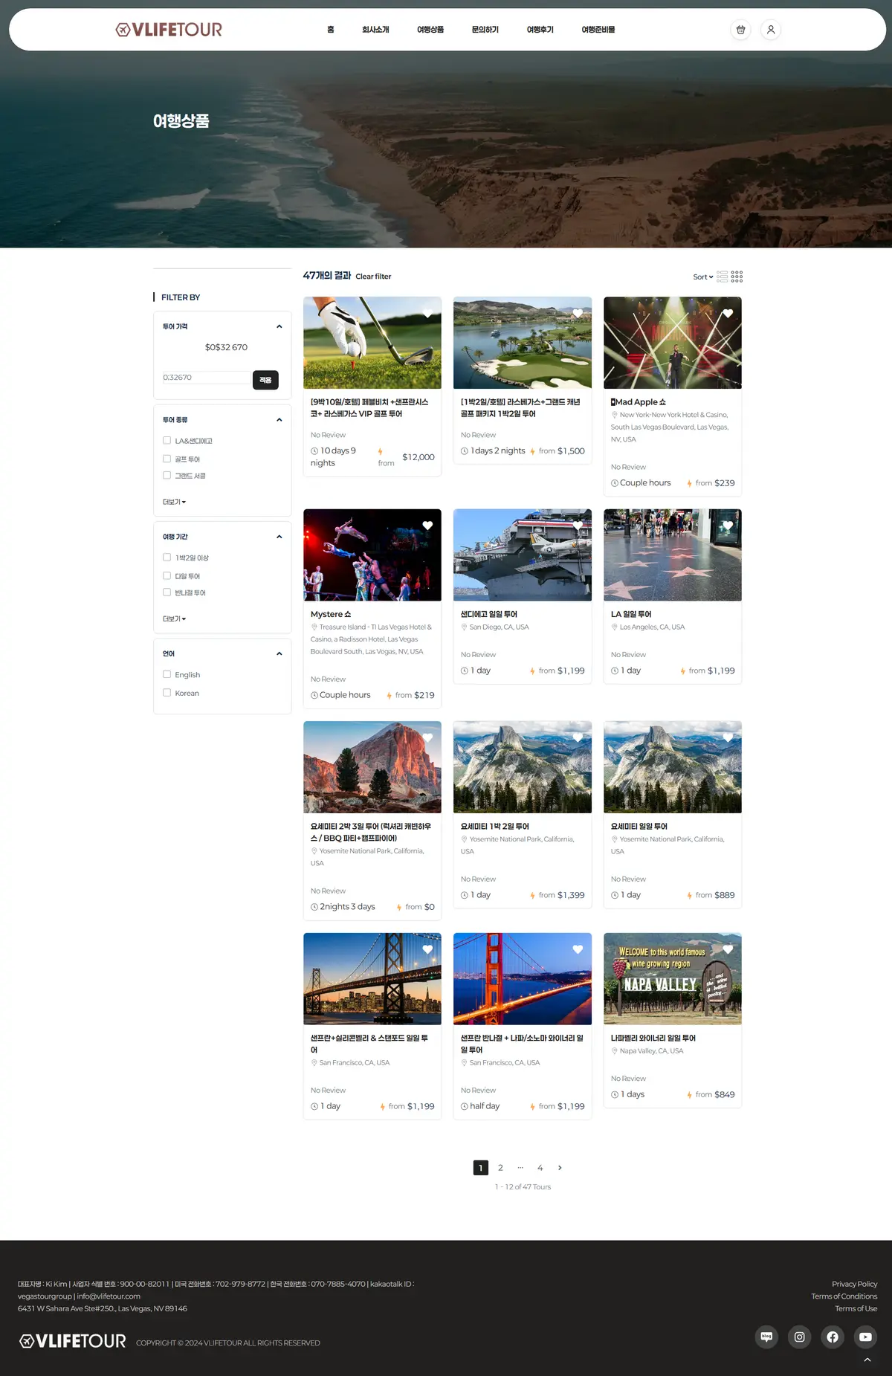This screenshot has width=892, height=1376.
Task: Tick the 1박2일 이상 duration checkbox
Action: coord(167,557)
